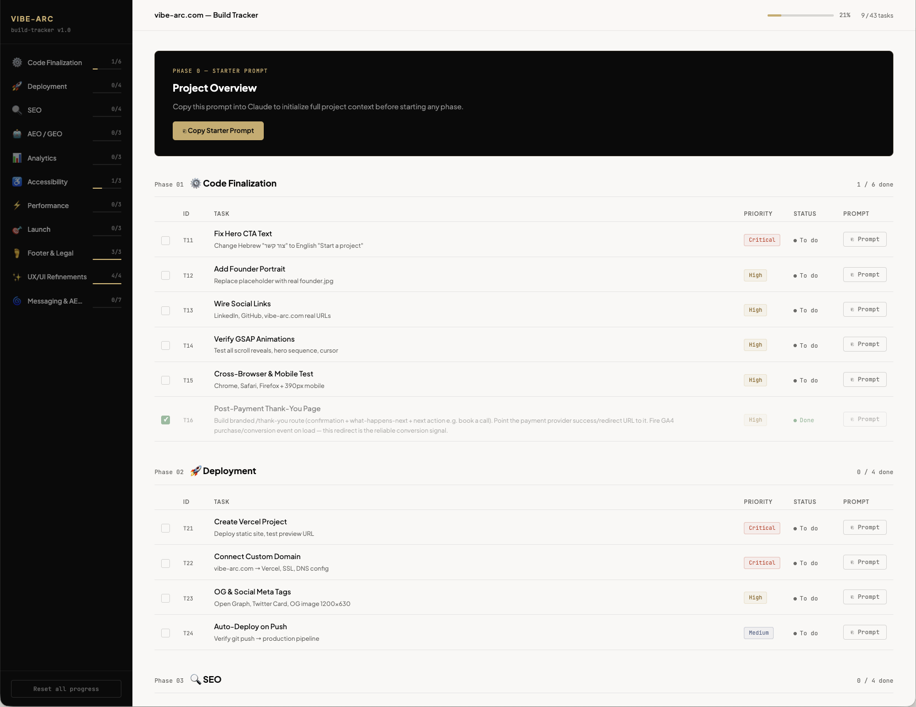Click the UX/UI Refinements 4/4 progress bar

tap(107, 283)
